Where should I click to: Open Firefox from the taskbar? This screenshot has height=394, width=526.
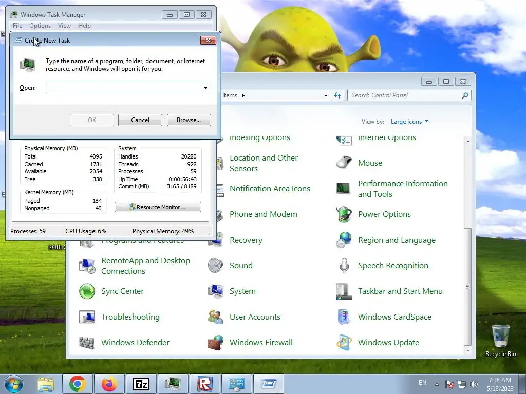[109, 384]
